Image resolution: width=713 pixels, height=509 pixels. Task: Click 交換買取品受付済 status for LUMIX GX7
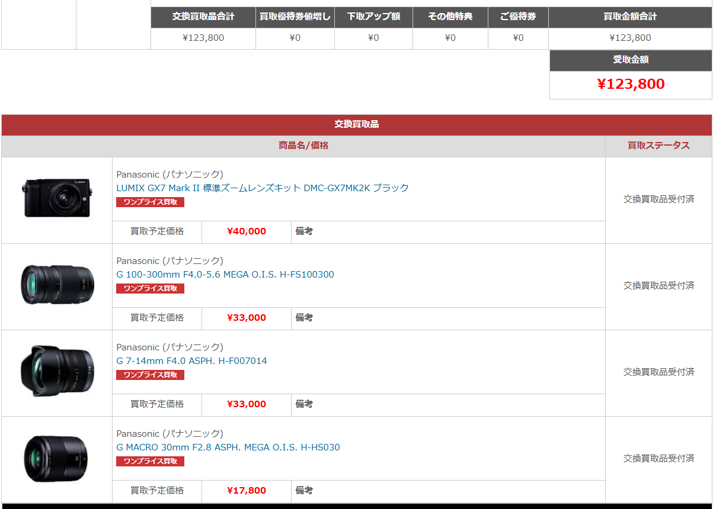[x=658, y=199]
